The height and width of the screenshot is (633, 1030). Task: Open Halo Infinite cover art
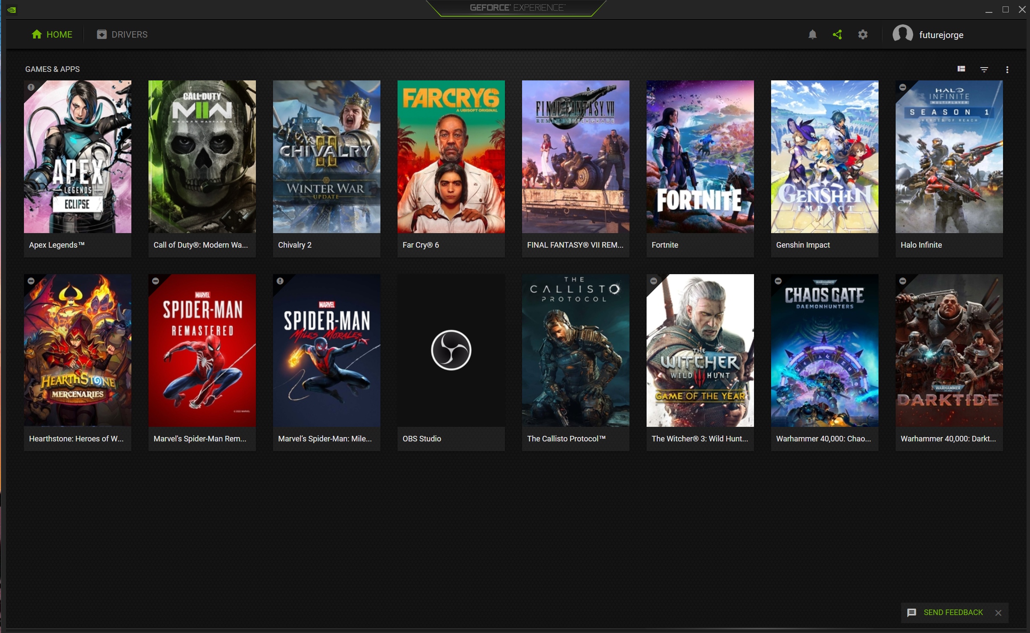949,157
